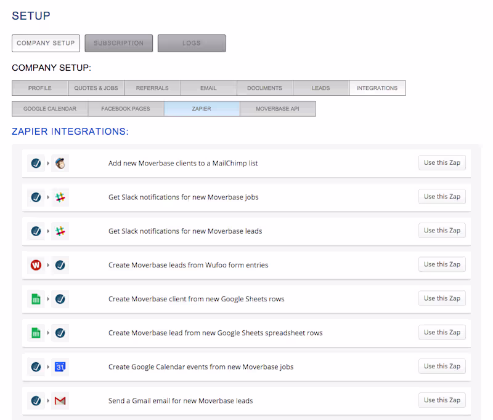Click the Gmail envelope icon
Viewport: 493px width, 420px height.
coord(60,401)
